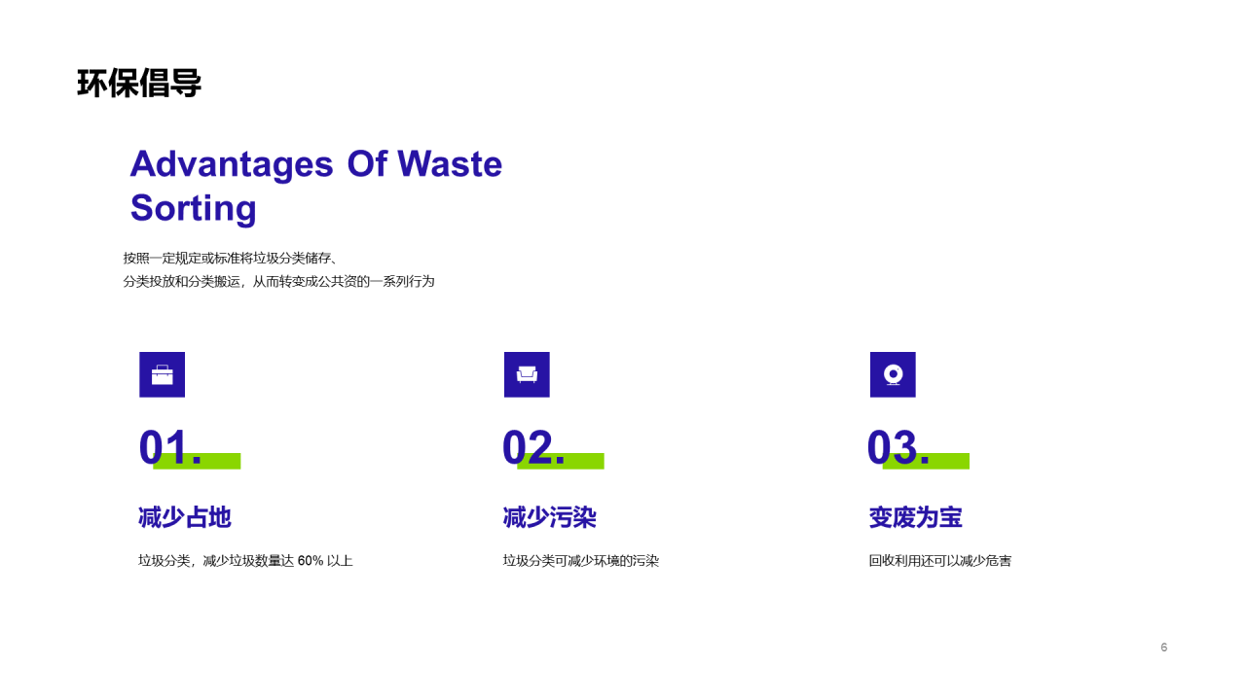
Task: Click the line starting 分类投放和分类搬运
Action: point(279,281)
